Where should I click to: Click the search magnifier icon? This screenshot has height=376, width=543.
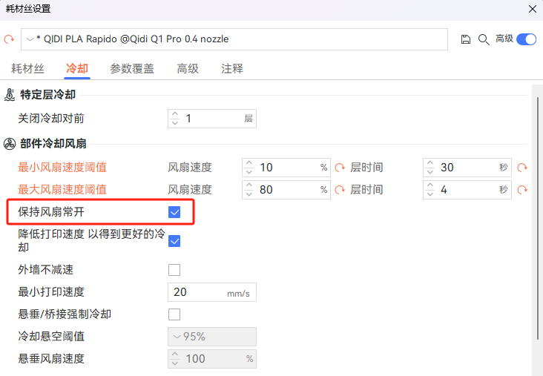(x=483, y=39)
